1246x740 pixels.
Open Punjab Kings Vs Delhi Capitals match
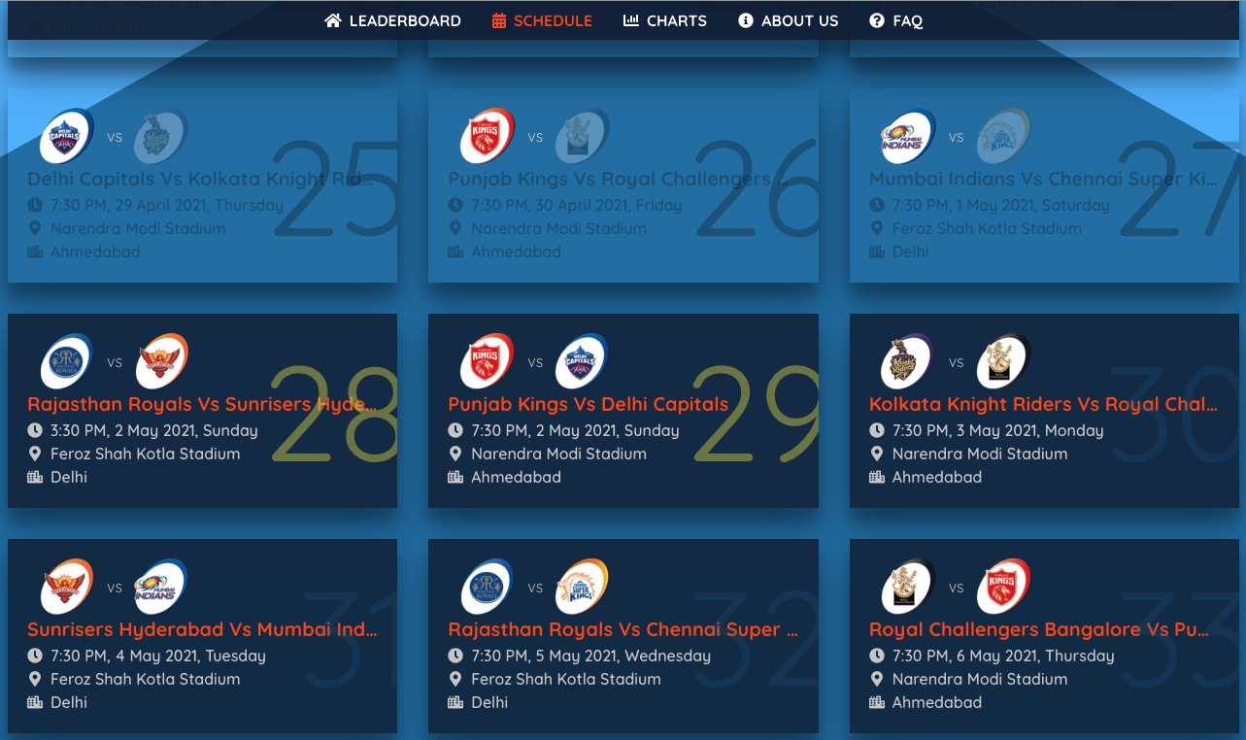[x=589, y=405]
